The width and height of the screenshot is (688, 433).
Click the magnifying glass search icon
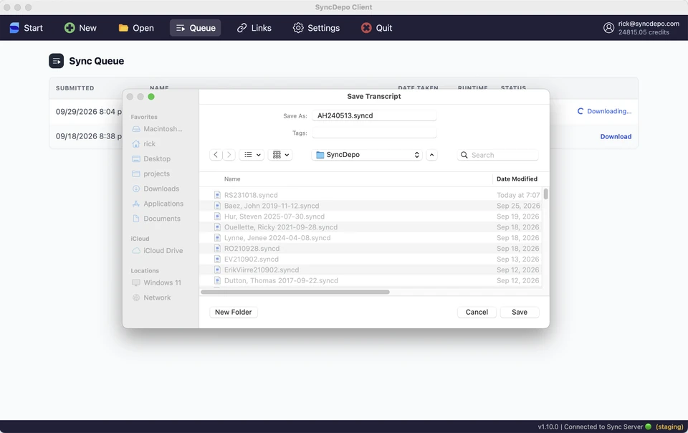464,155
